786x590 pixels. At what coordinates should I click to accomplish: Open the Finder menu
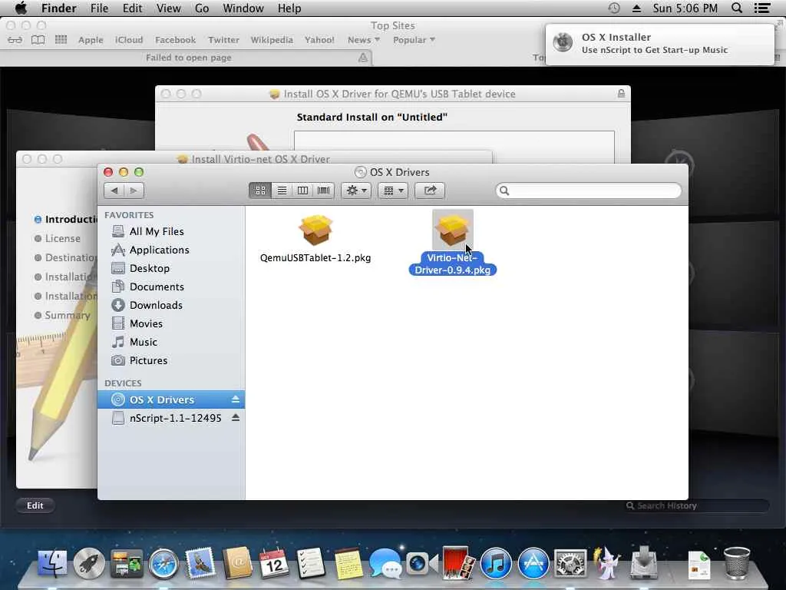(58, 8)
